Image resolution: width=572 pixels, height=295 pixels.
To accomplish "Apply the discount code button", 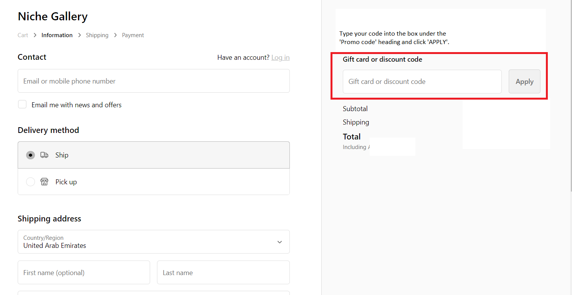I will pyautogui.click(x=524, y=81).
